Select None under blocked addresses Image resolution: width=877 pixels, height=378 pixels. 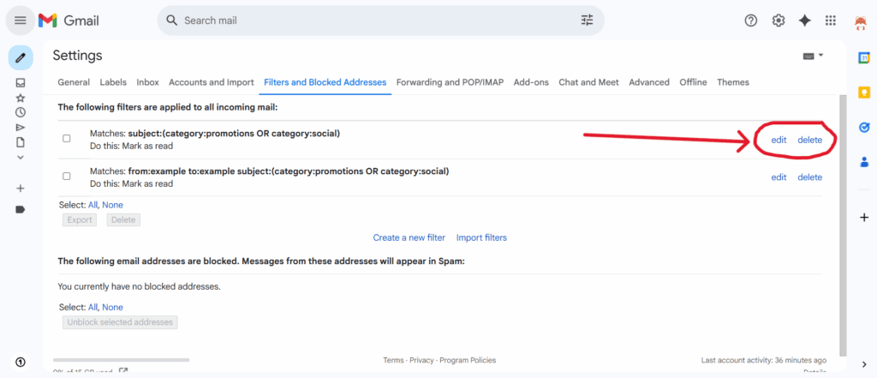click(112, 308)
